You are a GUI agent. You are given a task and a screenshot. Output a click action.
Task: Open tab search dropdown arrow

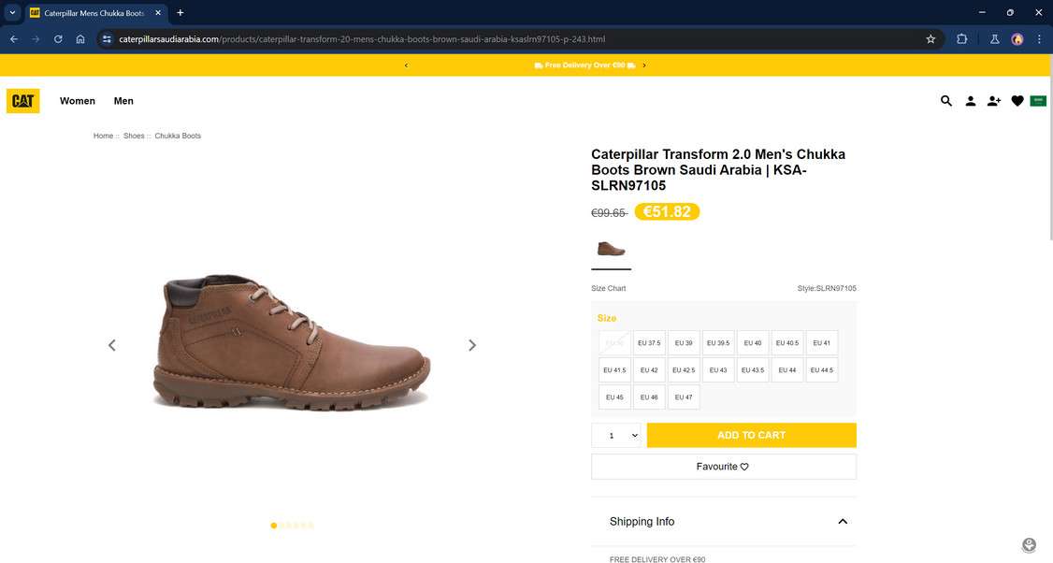[12, 13]
